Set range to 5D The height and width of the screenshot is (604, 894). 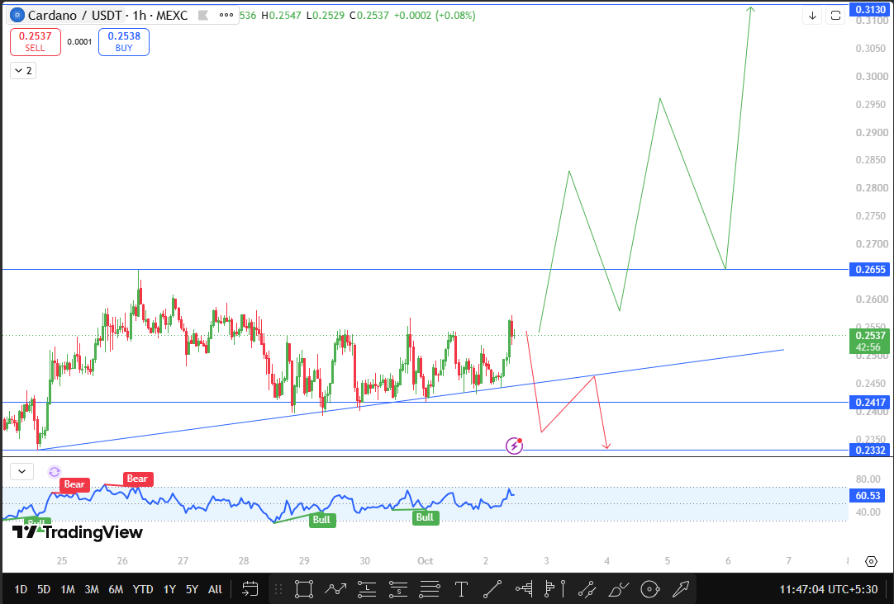[44, 589]
